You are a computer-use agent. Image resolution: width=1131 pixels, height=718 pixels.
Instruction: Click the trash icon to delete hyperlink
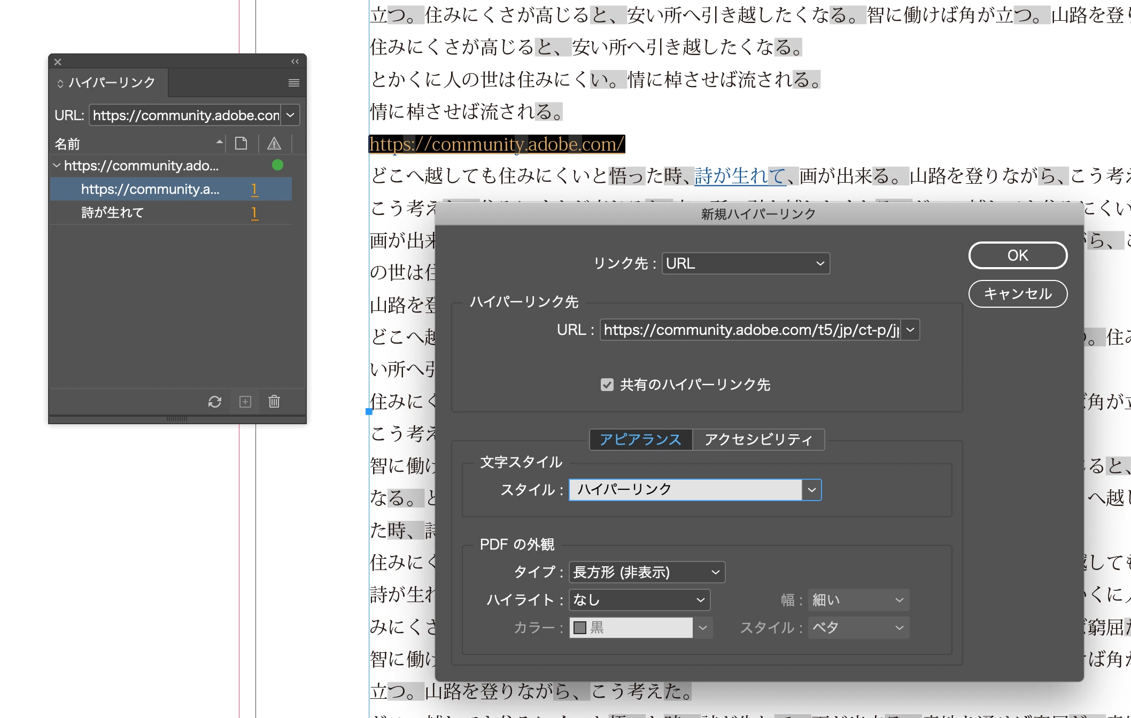coord(274,402)
